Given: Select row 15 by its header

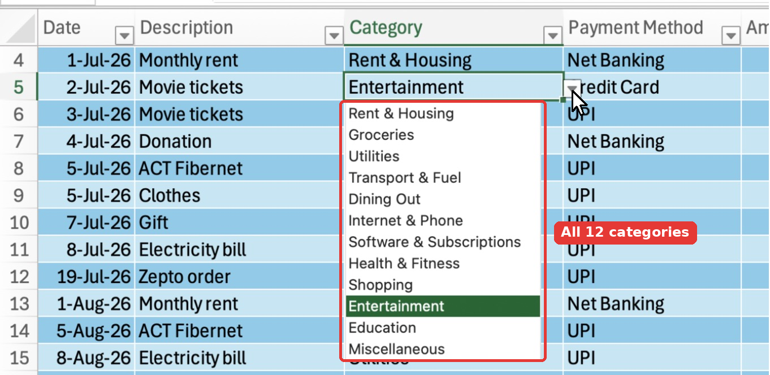Looking at the screenshot, I should (19, 358).
